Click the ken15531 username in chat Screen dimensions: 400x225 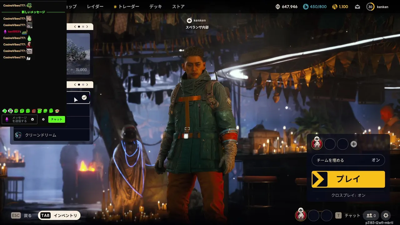point(14,32)
